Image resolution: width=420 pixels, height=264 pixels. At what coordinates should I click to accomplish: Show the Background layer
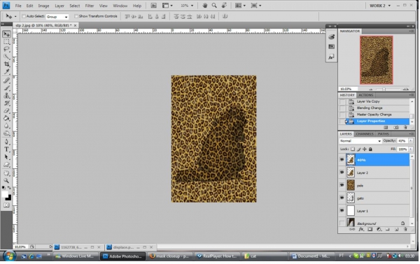(342, 223)
